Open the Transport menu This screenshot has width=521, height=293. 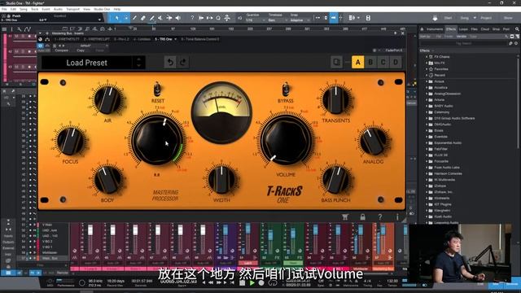point(72,9)
